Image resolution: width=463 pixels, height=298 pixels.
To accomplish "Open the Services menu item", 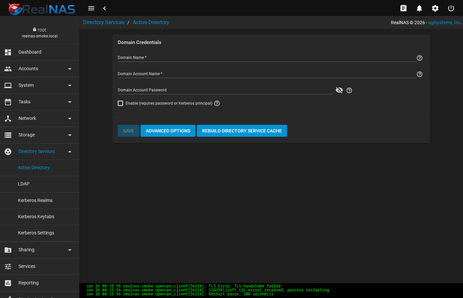I will (x=40, y=267).
